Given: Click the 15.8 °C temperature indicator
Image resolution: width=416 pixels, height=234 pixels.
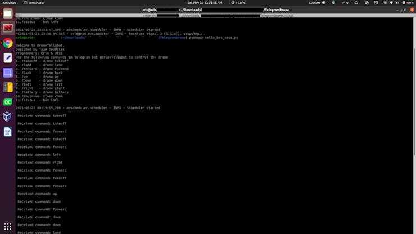Looking at the screenshot, I should (238, 3).
